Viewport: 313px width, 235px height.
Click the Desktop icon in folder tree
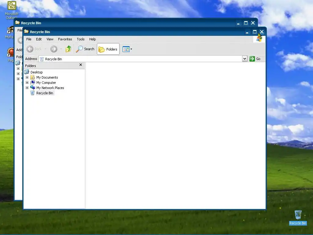click(x=27, y=72)
